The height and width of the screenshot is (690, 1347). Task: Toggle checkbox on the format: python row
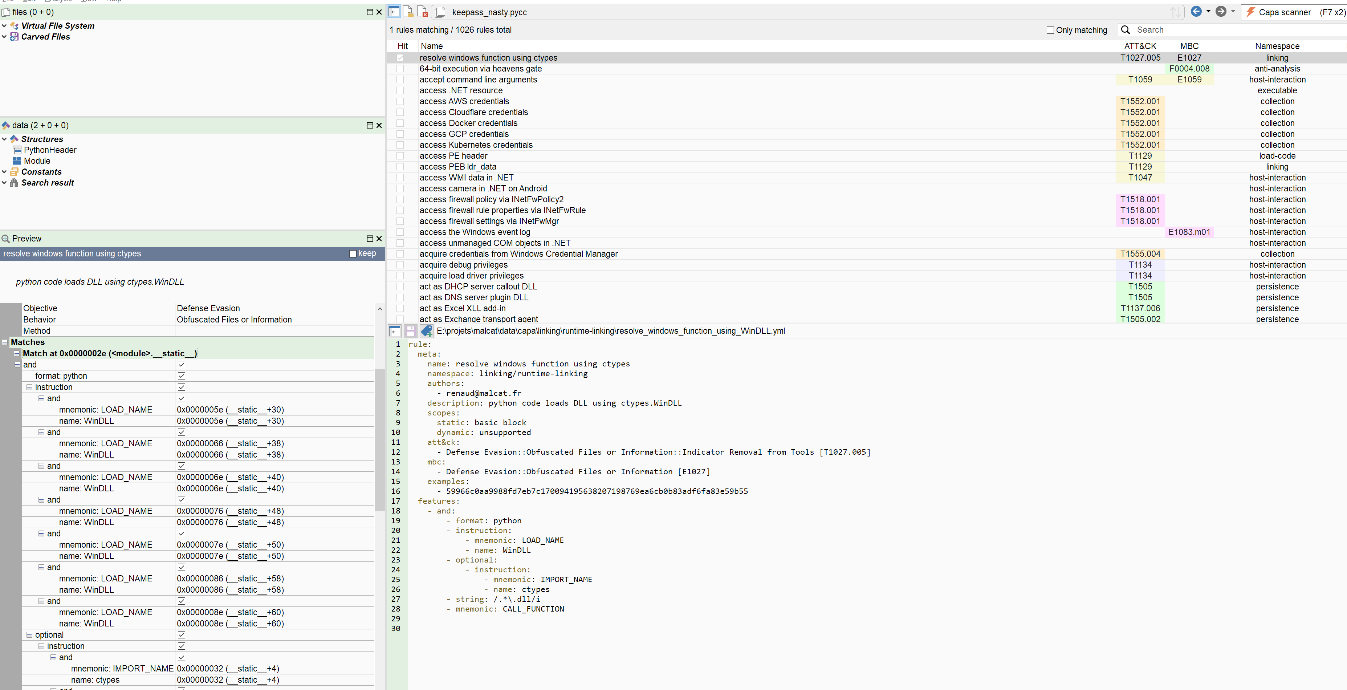tap(182, 376)
